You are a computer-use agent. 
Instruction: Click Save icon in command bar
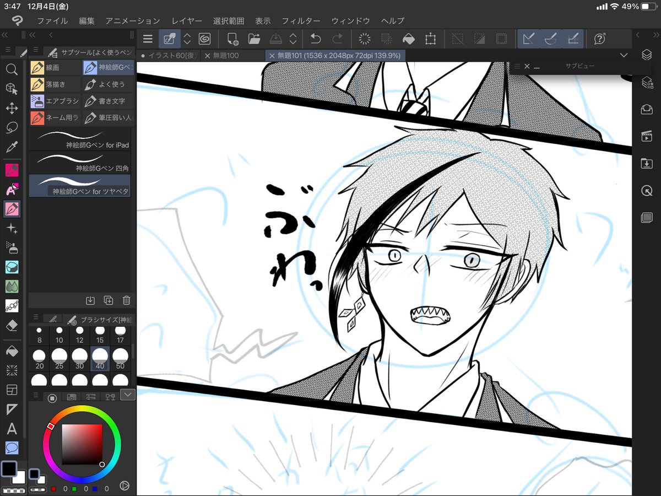[x=275, y=39]
